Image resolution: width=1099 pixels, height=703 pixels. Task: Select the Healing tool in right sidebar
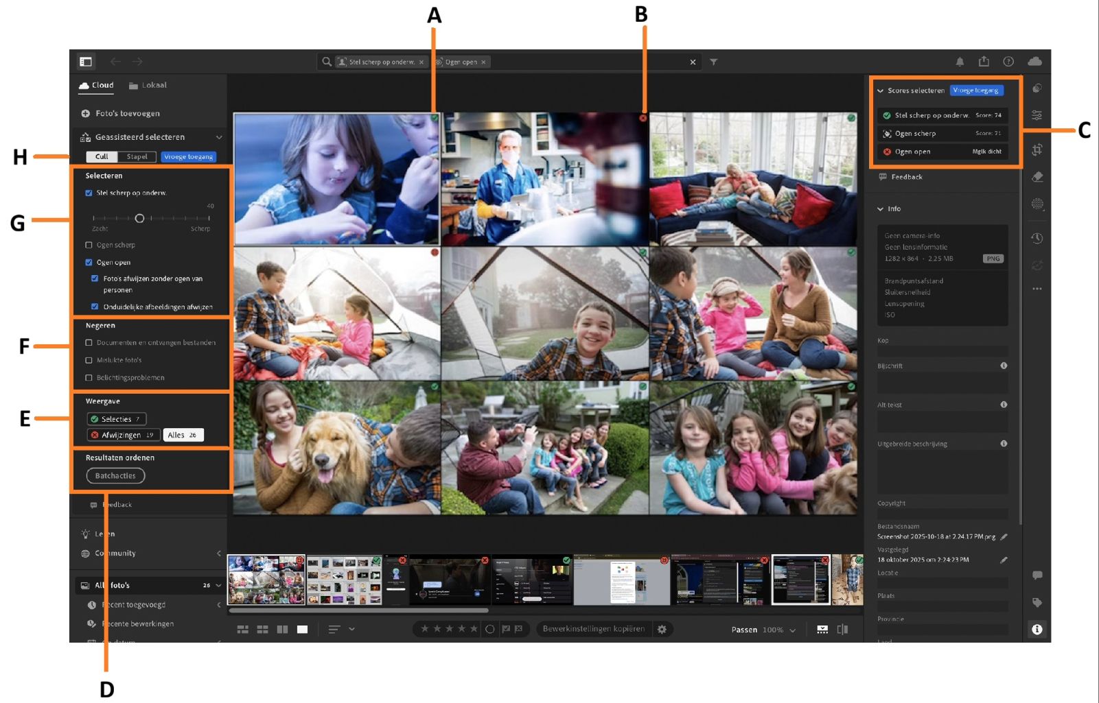tap(1037, 176)
